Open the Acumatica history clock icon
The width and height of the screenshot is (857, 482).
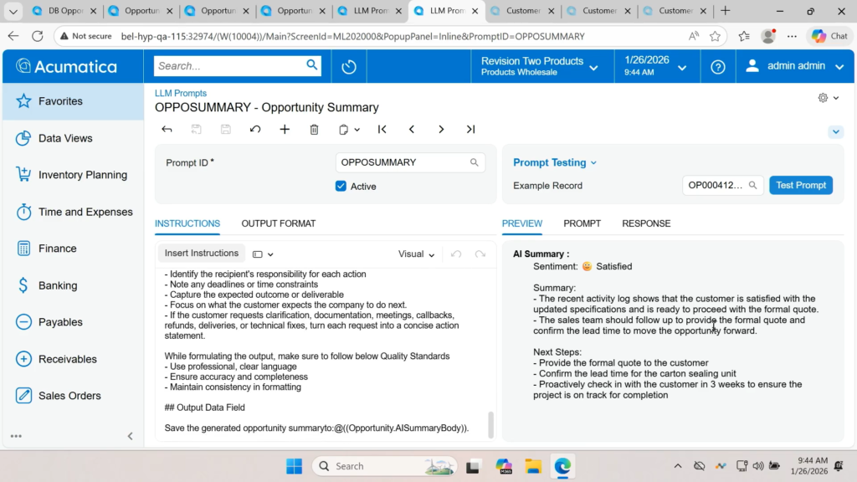tap(349, 67)
